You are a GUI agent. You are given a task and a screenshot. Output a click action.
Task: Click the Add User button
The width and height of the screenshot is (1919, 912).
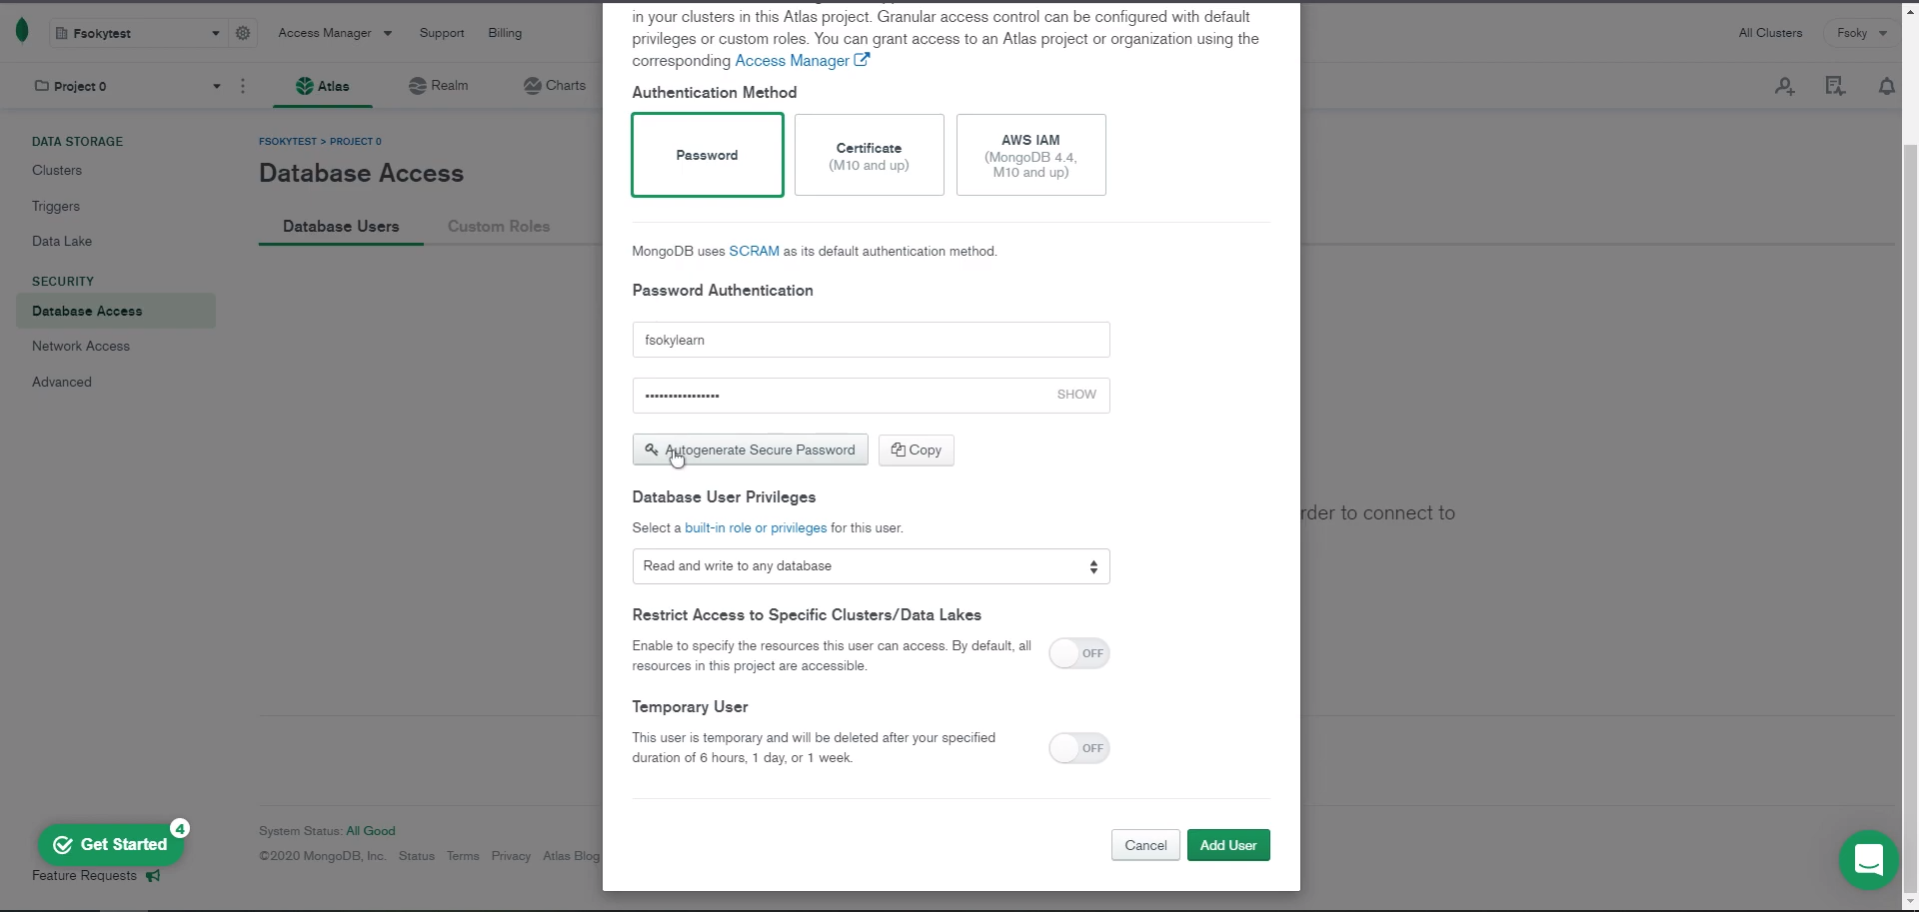[x=1228, y=845]
